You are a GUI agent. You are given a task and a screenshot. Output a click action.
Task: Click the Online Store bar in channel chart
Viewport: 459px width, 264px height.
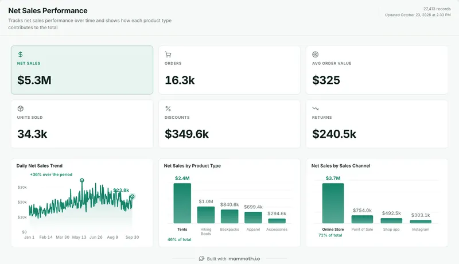pos(333,203)
